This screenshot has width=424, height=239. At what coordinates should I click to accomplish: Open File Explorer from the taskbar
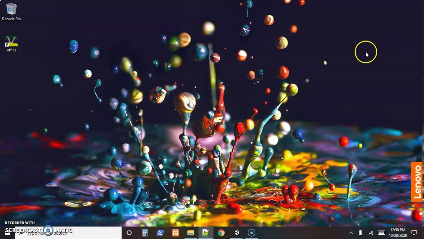click(x=190, y=233)
